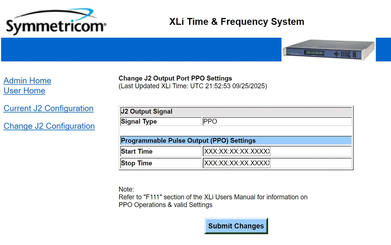Click the Signal Type label

point(139,121)
